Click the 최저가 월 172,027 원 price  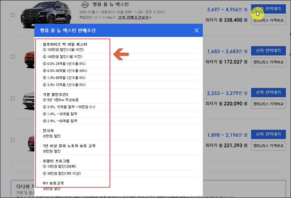(x=226, y=62)
